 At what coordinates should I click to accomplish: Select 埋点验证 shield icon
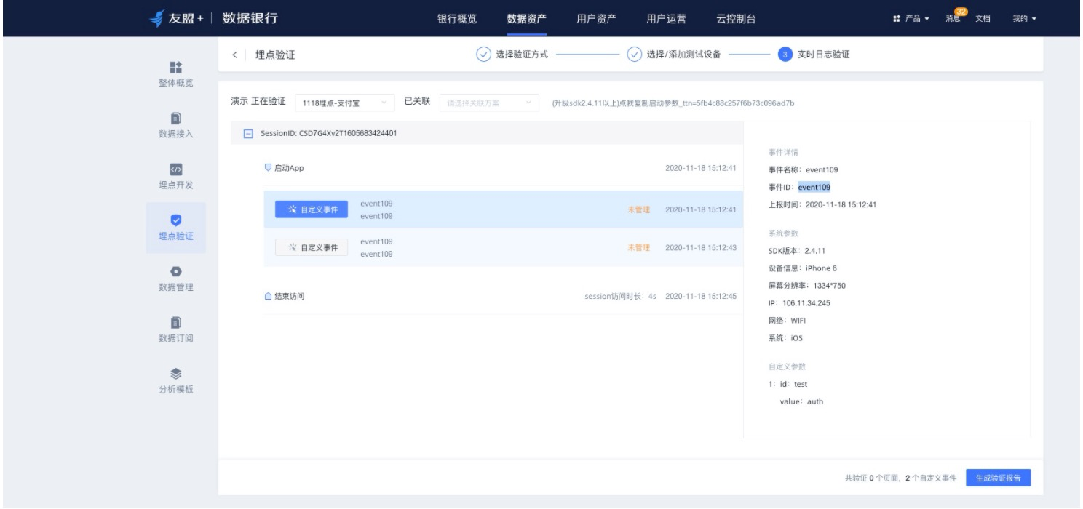(175, 220)
